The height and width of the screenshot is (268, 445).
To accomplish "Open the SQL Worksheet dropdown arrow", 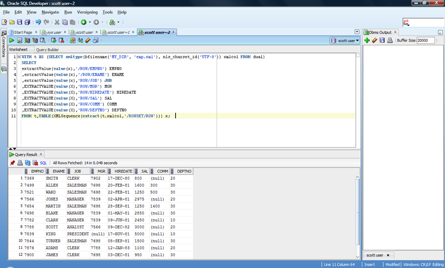I will [x=118, y=22].
